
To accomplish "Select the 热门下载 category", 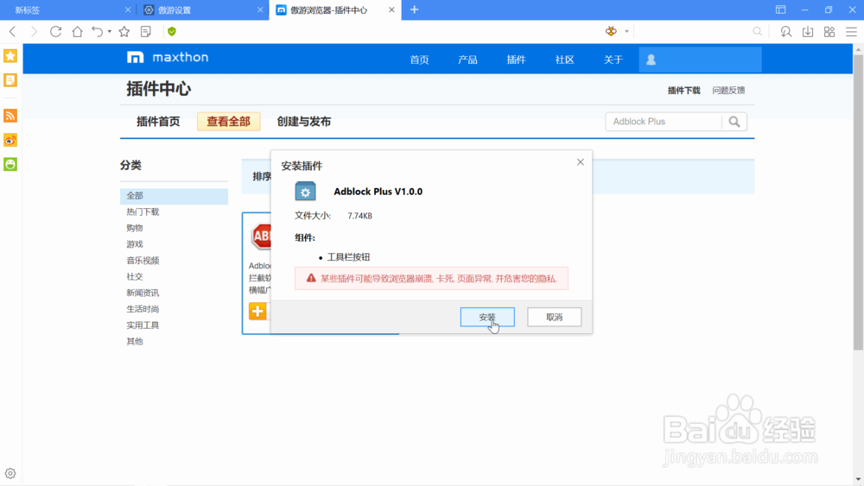I will coord(143,211).
